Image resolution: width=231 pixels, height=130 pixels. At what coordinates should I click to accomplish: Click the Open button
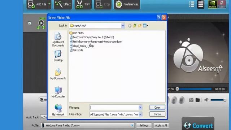point(157,108)
